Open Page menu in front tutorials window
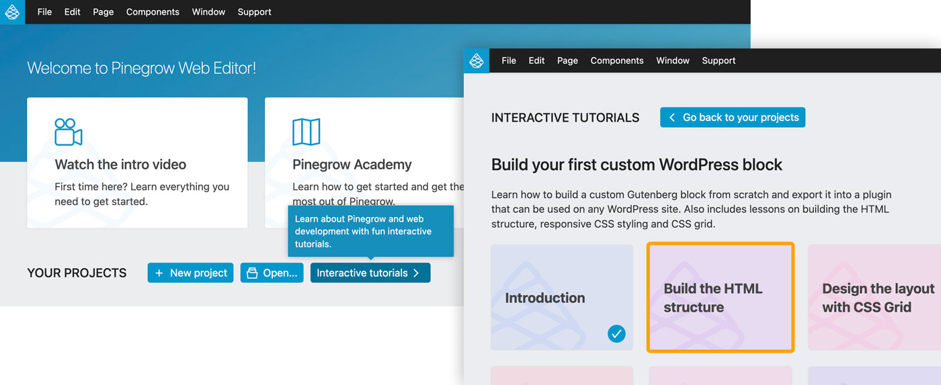Image resolution: width=941 pixels, height=385 pixels. tap(567, 60)
